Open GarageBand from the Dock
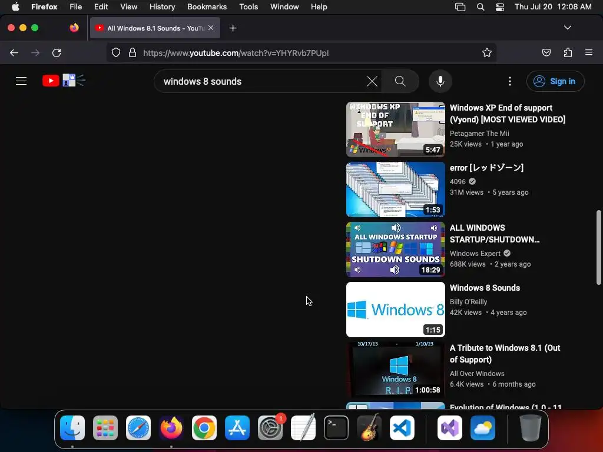603x452 pixels. [x=369, y=428]
